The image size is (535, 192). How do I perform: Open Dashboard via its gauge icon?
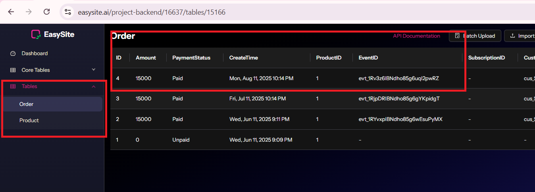click(x=13, y=54)
